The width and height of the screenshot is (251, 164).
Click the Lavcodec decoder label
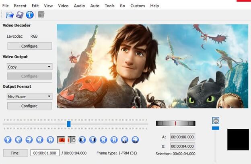(x=14, y=36)
